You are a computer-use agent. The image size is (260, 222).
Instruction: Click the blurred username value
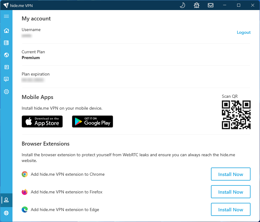tap(27, 36)
